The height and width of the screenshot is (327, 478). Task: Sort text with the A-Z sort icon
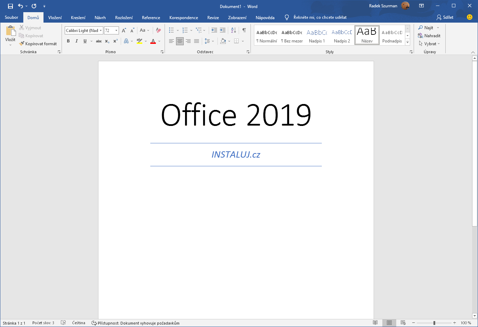233,30
